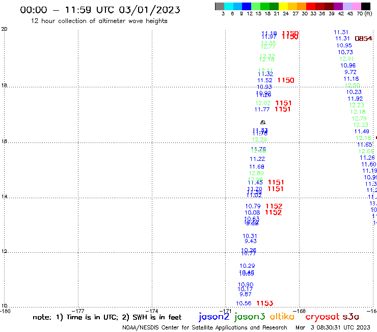This screenshot has height=332, width=377.
Task: Click the wave height value "10.73"
Action: [345, 52]
